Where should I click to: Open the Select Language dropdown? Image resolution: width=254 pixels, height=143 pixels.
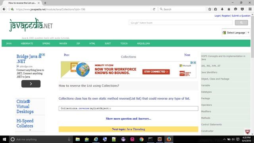click(236, 33)
